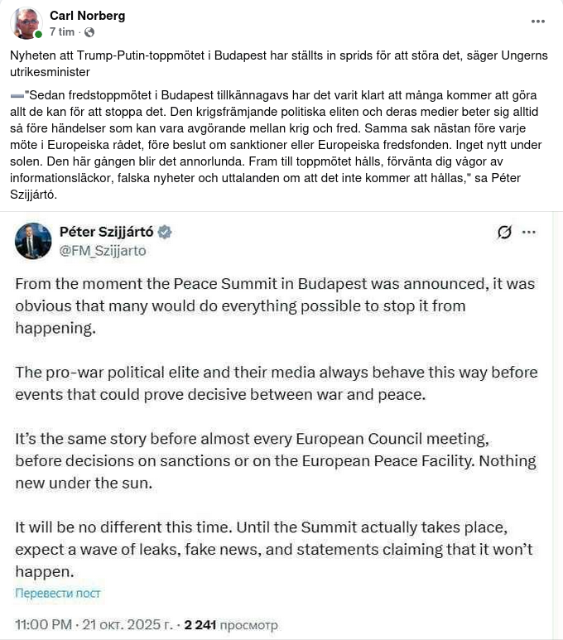
Task: Click the tweet paragraph starting "The pro-war political elite"
Action: point(277,383)
